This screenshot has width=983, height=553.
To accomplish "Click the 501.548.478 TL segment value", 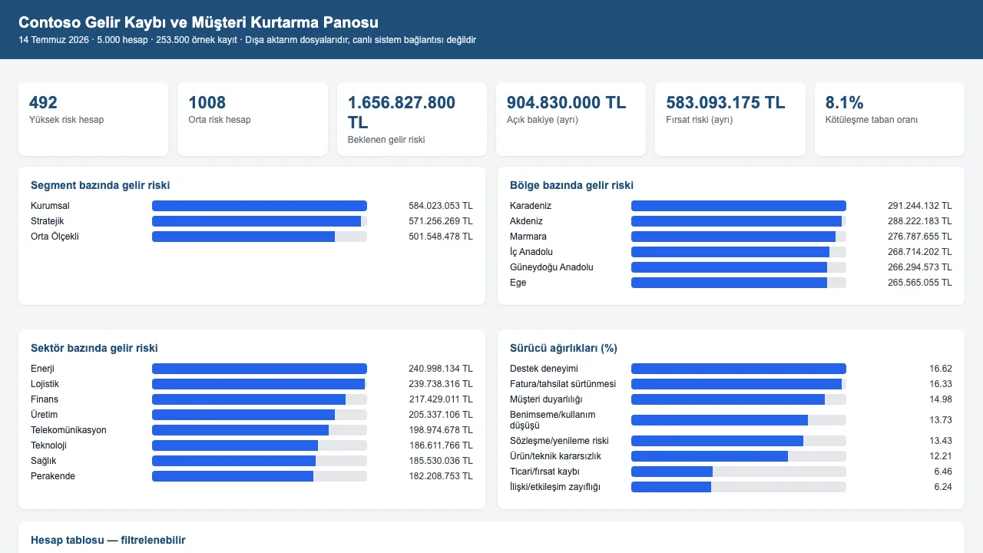I will [x=441, y=237].
